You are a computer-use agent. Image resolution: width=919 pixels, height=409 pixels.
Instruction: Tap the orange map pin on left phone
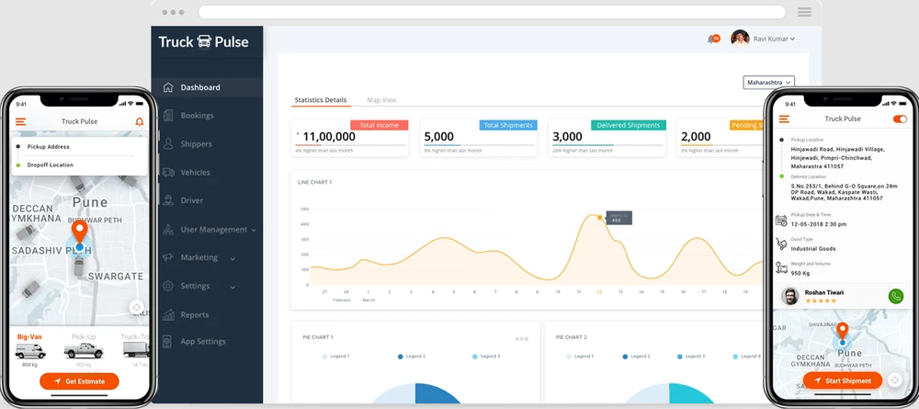click(80, 231)
